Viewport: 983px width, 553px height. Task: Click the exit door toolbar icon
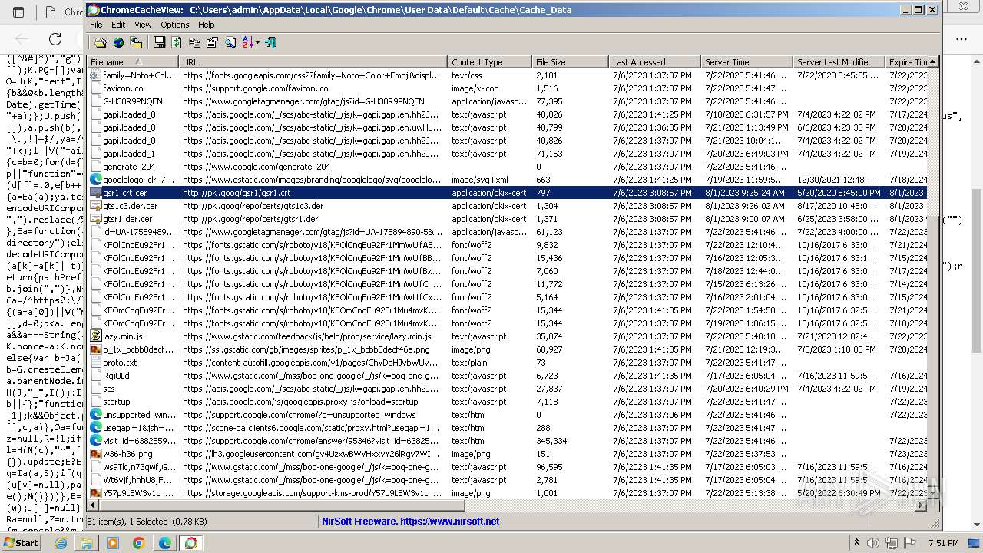pyautogui.click(x=270, y=43)
